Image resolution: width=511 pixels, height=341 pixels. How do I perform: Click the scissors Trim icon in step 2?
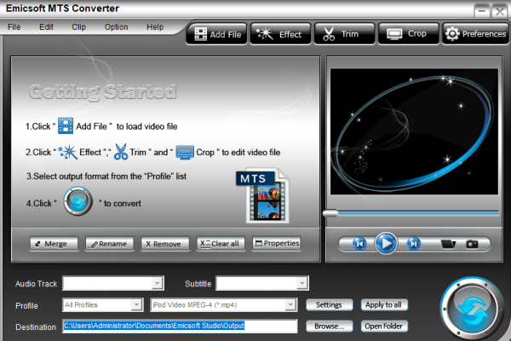coord(121,152)
